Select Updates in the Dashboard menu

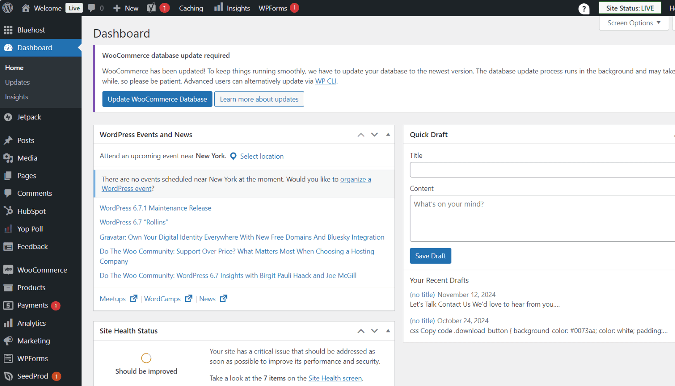point(17,82)
